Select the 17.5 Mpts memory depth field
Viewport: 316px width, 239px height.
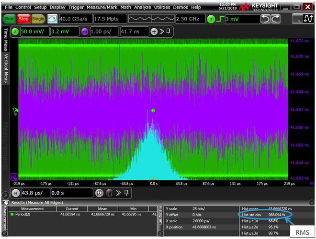[110, 19]
